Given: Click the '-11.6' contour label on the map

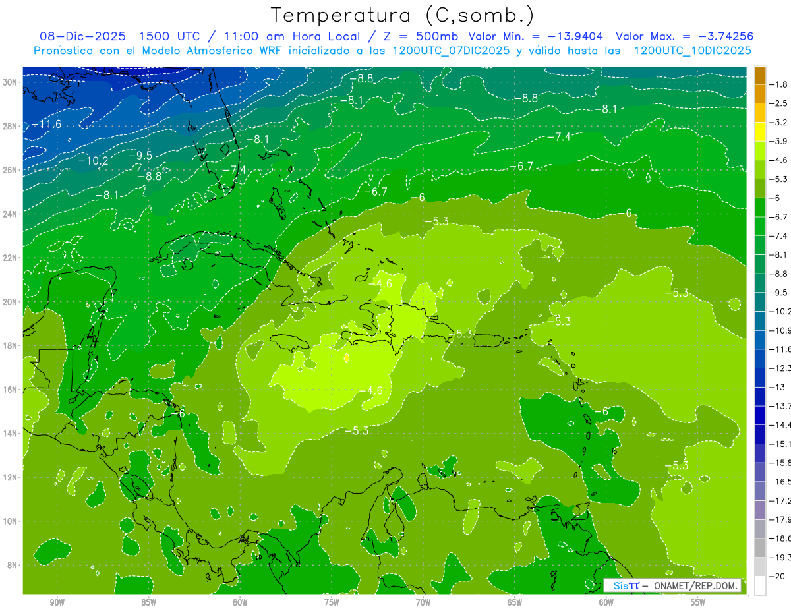Looking at the screenshot, I should (46, 124).
